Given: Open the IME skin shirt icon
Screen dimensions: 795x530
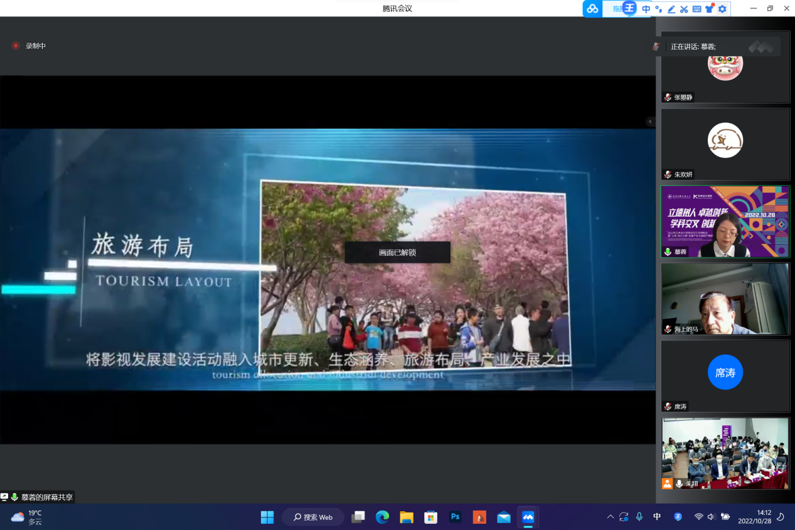Looking at the screenshot, I should click(710, 9).
